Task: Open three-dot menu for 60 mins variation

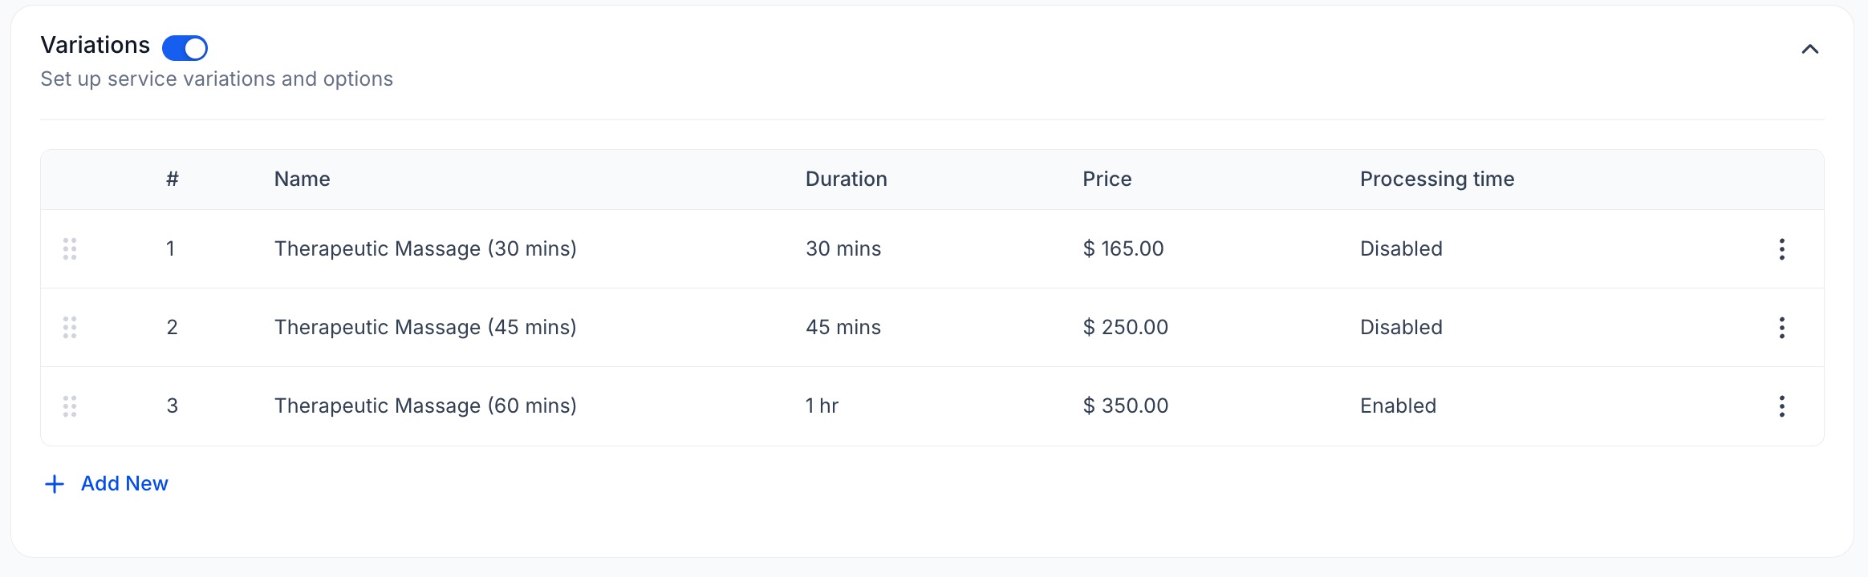Action: coord(1781,406)
